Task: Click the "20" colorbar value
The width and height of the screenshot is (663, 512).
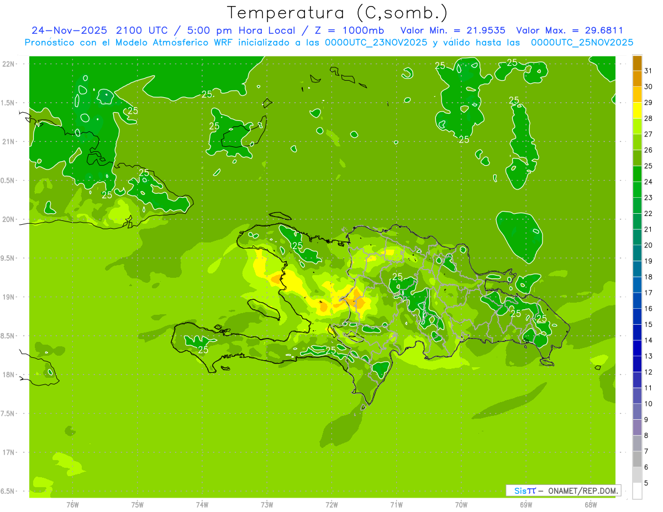Action: coord(649,245)
